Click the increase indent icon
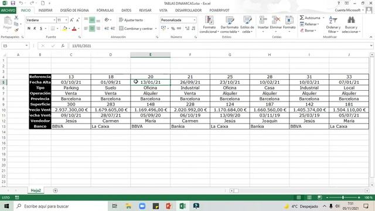 (112, 29)
